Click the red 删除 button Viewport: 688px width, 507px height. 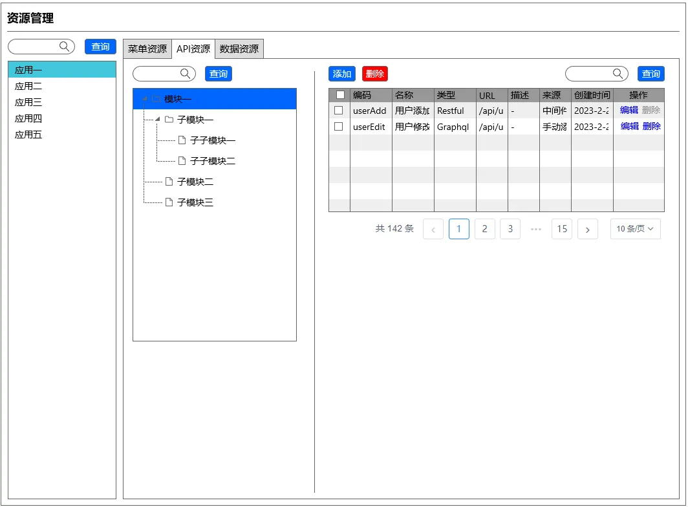pos(375,74)
